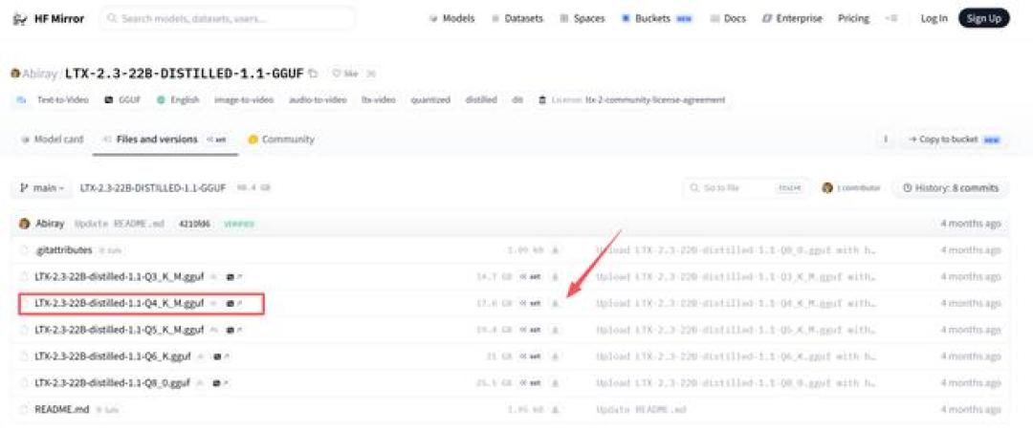Open the README.md file
Viewport: 1033px width, 431px height.
click(62, 409)
